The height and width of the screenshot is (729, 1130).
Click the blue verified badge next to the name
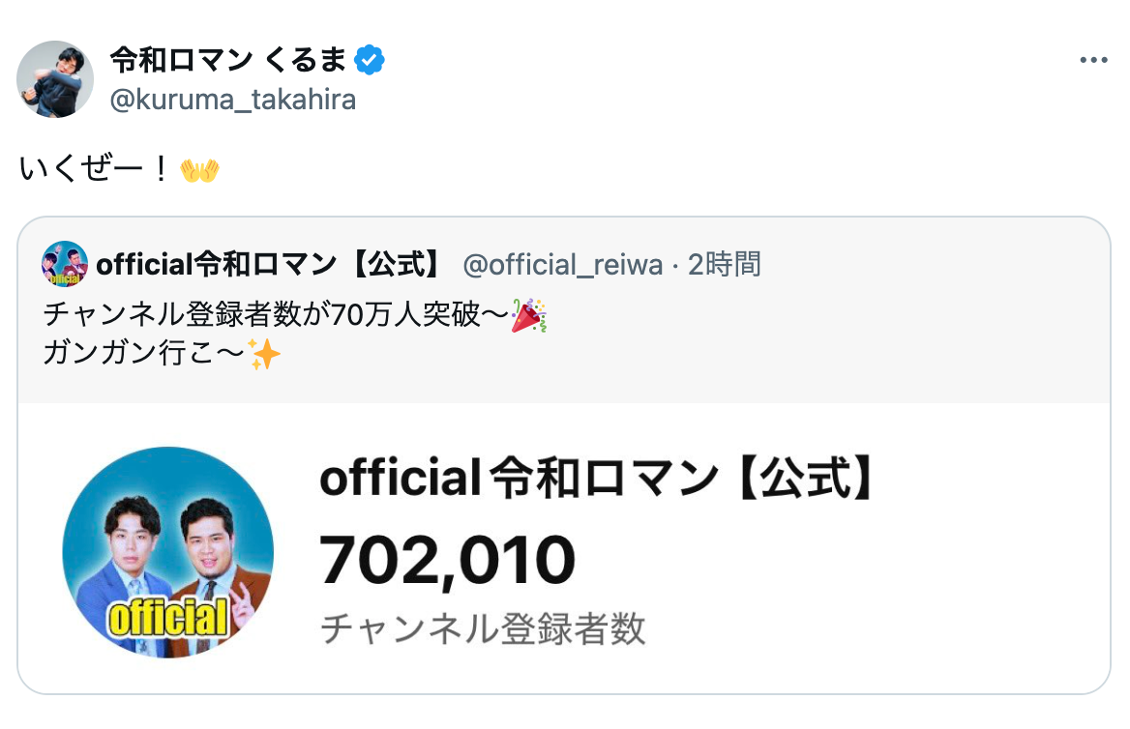coord(369,58)
